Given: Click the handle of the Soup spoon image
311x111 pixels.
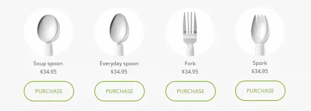Looking at the screenshot, I should (x=49, y=49).
